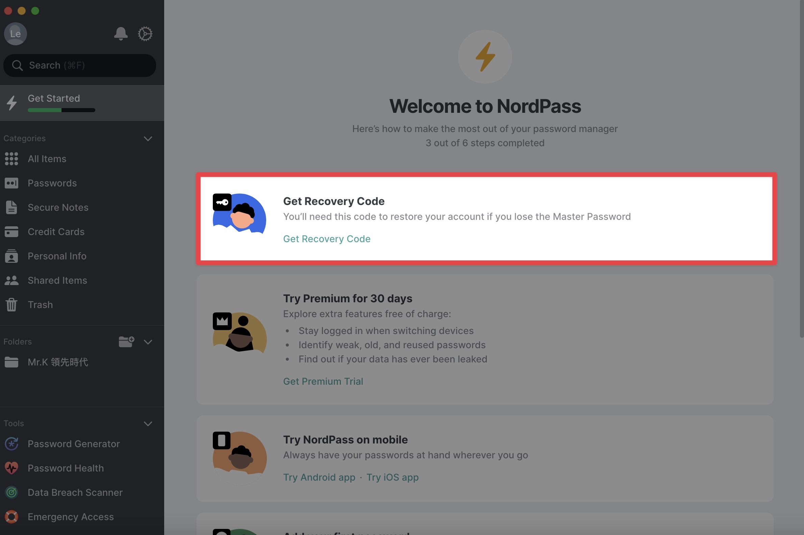Open notifications bell icon
This screenshot has height=535, width=804.
tap(121, 34)
